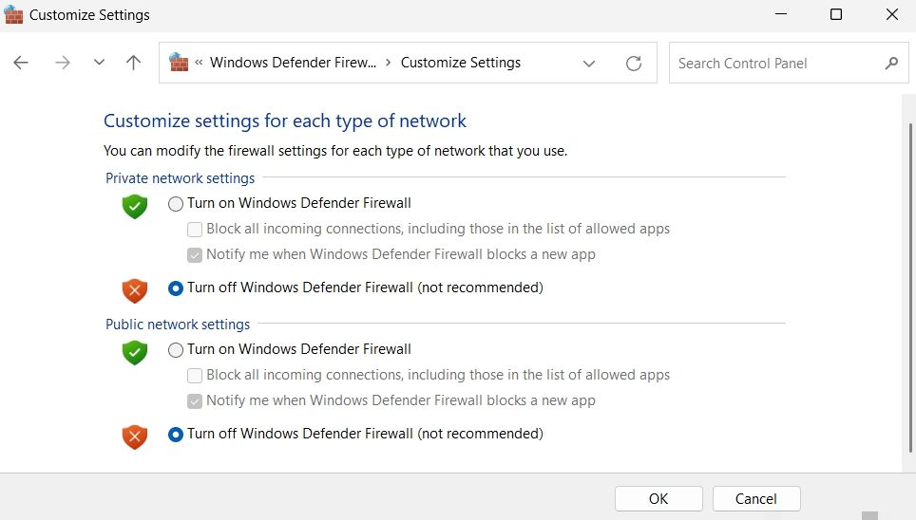Click the firewall icon in address bar
Viewport: 916px width, 520px height.
coord(179,62)
